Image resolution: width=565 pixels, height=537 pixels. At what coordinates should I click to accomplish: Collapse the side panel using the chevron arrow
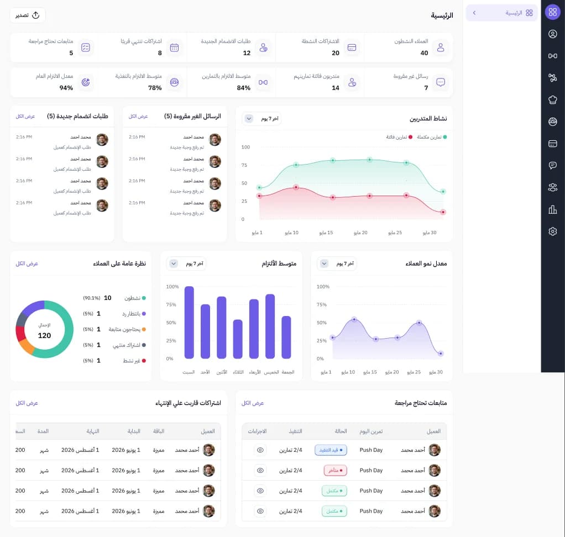pyautogui.click(x=474, y=13)
